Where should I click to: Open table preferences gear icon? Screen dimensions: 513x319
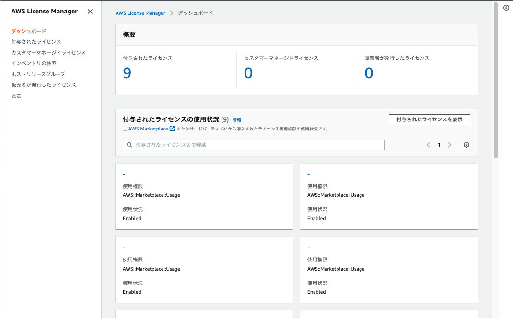466,145
